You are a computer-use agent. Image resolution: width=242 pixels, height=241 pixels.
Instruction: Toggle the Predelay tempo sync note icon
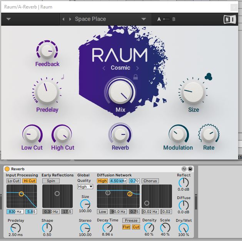pos(63,77)
